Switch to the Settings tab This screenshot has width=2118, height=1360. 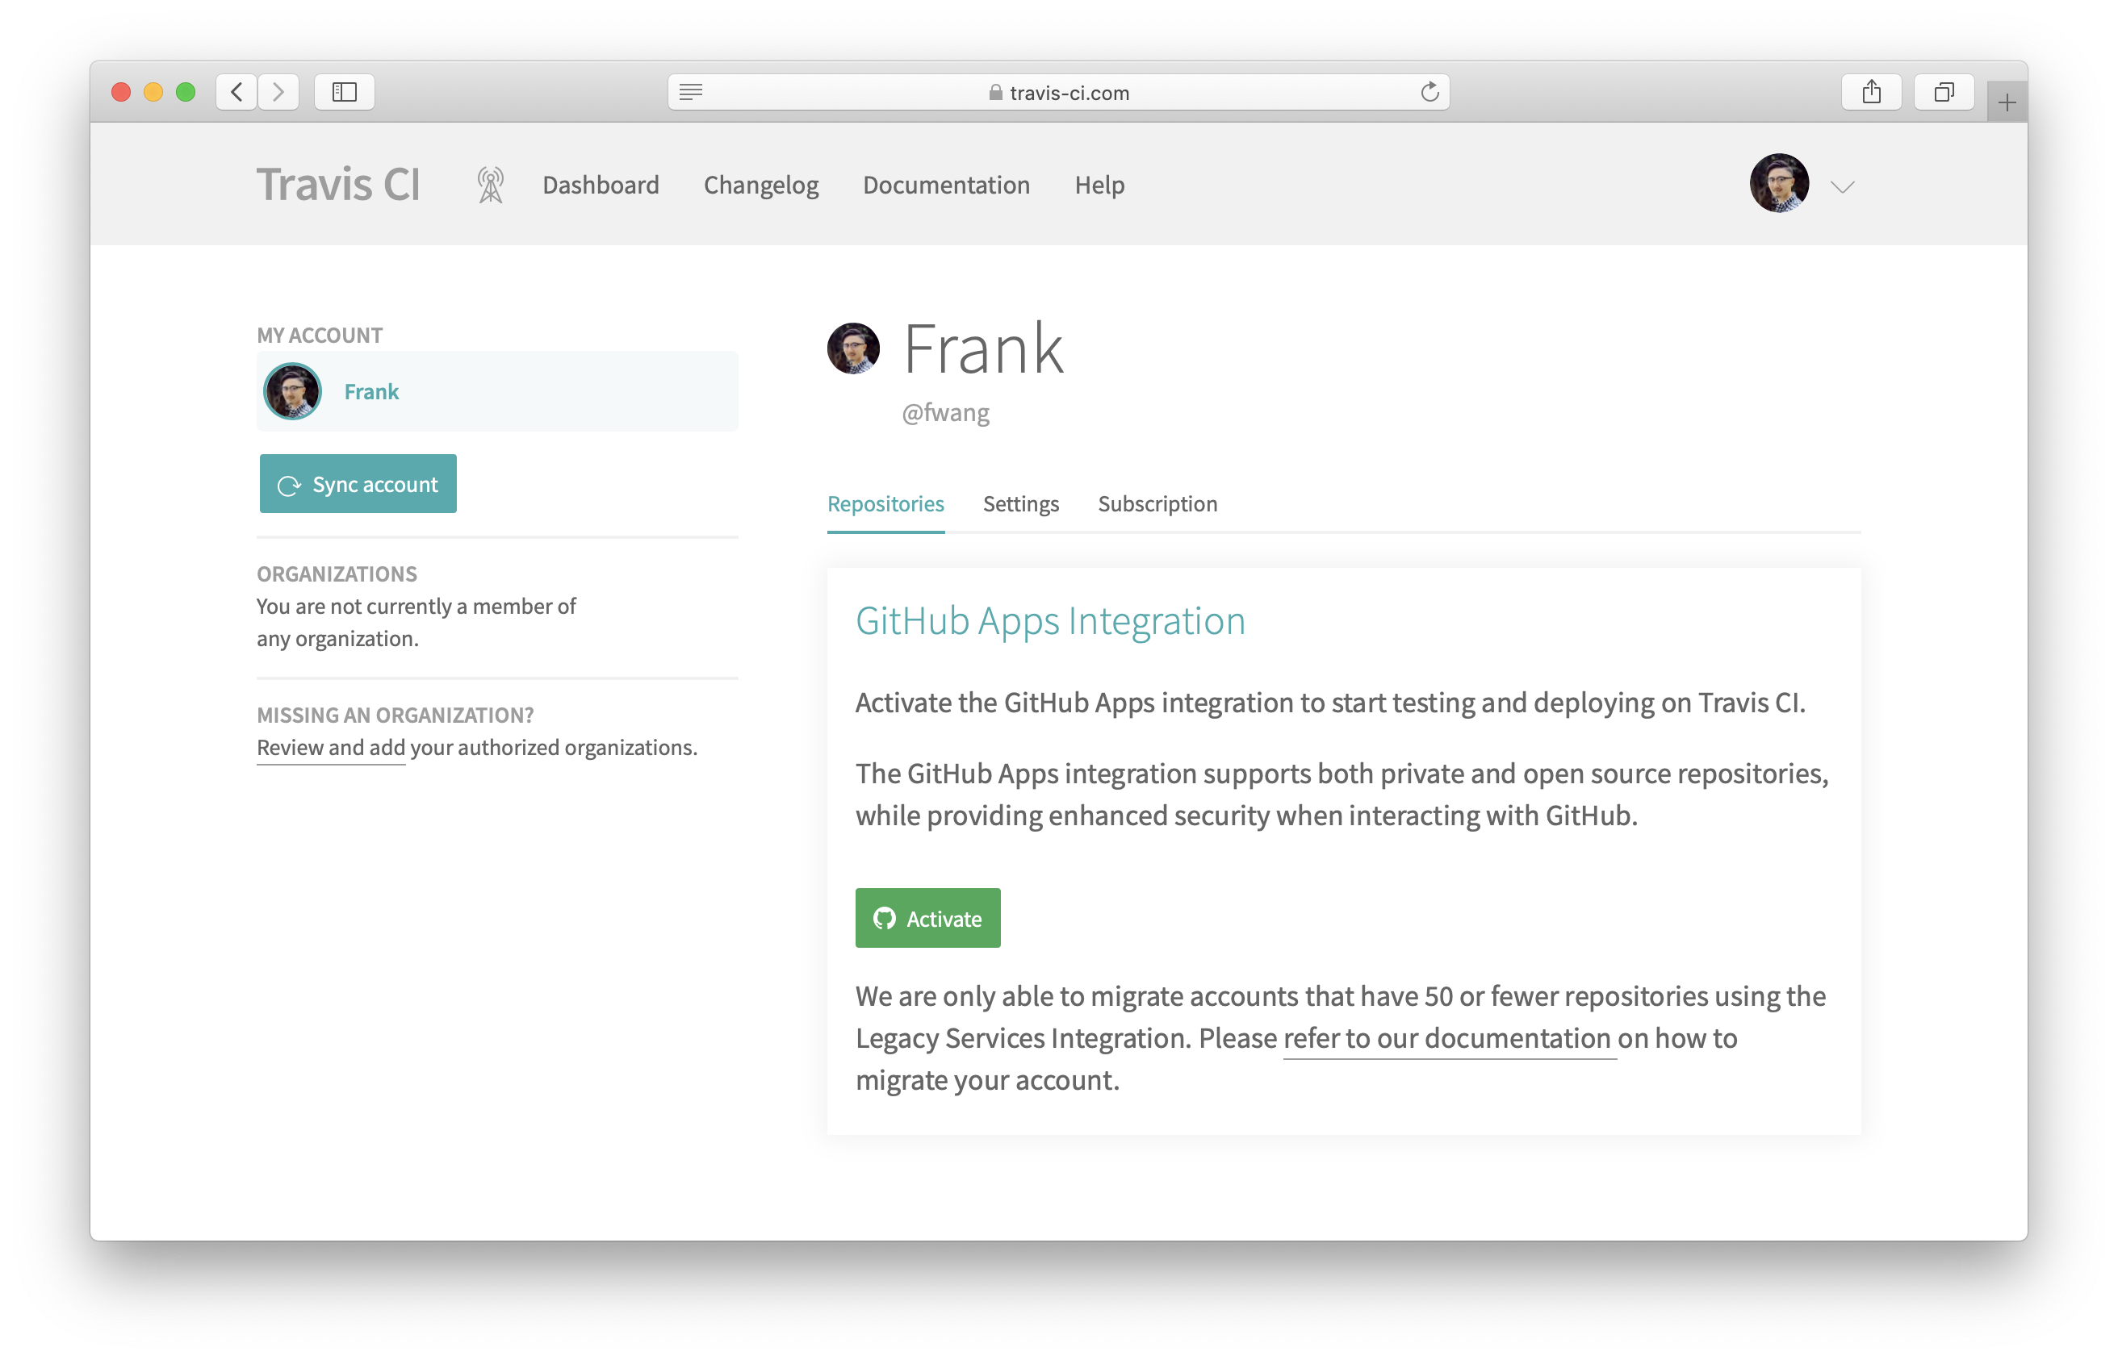pos(1020,503)
